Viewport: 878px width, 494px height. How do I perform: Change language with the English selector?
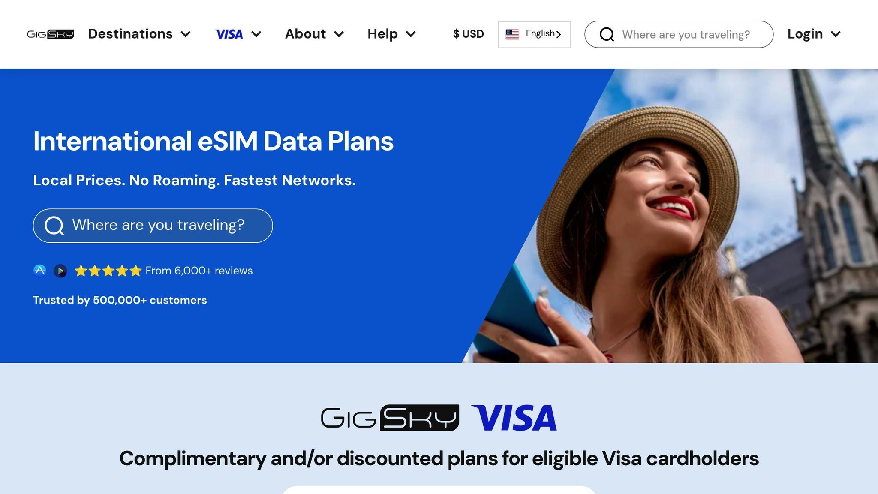click(x=534, y=34)
